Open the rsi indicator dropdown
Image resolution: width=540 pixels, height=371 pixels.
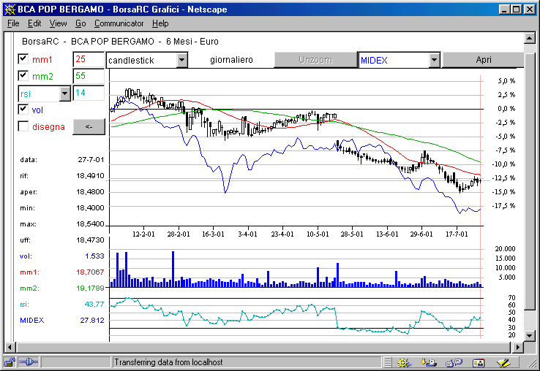pos(64,93)
